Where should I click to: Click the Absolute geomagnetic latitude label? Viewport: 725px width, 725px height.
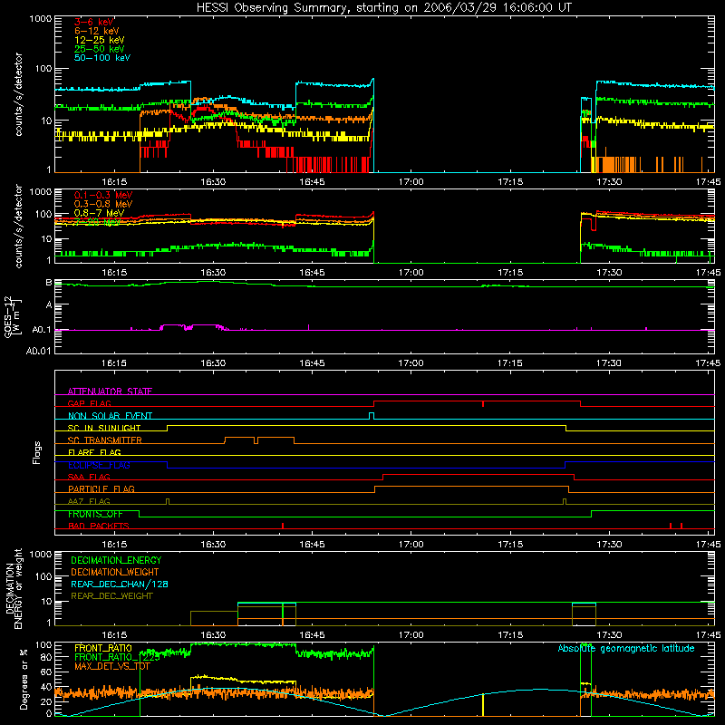tap(626, 648)
